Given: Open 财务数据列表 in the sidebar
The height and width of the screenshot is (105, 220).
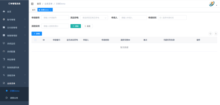Looking at the screenshot, I should pyautogui.click(x=14, y=68).
